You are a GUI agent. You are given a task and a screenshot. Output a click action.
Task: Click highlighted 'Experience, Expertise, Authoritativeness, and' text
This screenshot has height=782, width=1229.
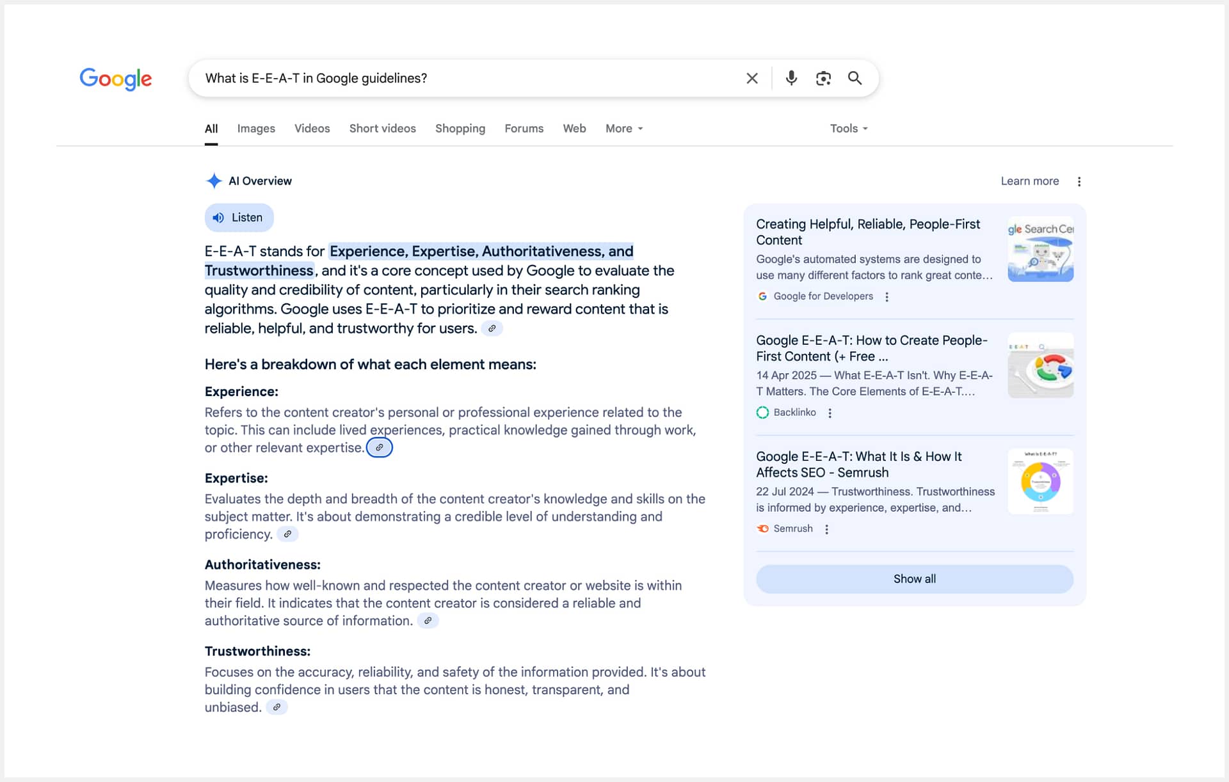pyautogui.click(x=481, y=251)
